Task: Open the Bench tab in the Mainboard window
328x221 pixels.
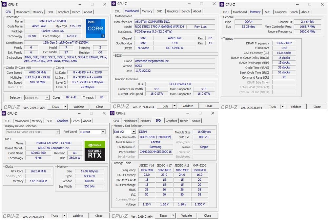Action: pyautogui.click(x=185, y=11)
